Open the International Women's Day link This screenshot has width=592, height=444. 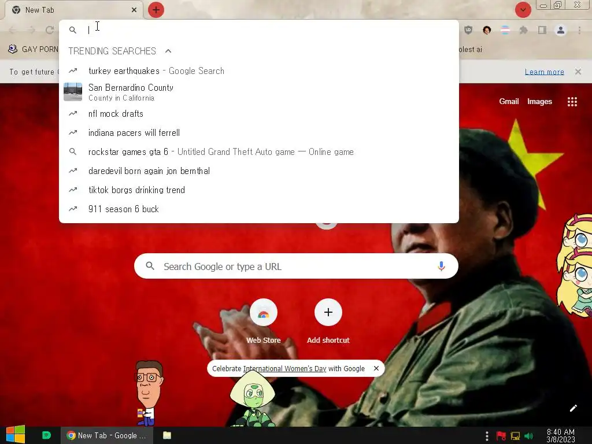point(284,368)
